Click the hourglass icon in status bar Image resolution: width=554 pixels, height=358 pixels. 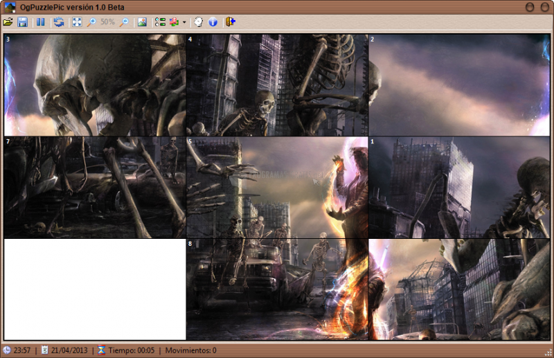tap(101, 350)
